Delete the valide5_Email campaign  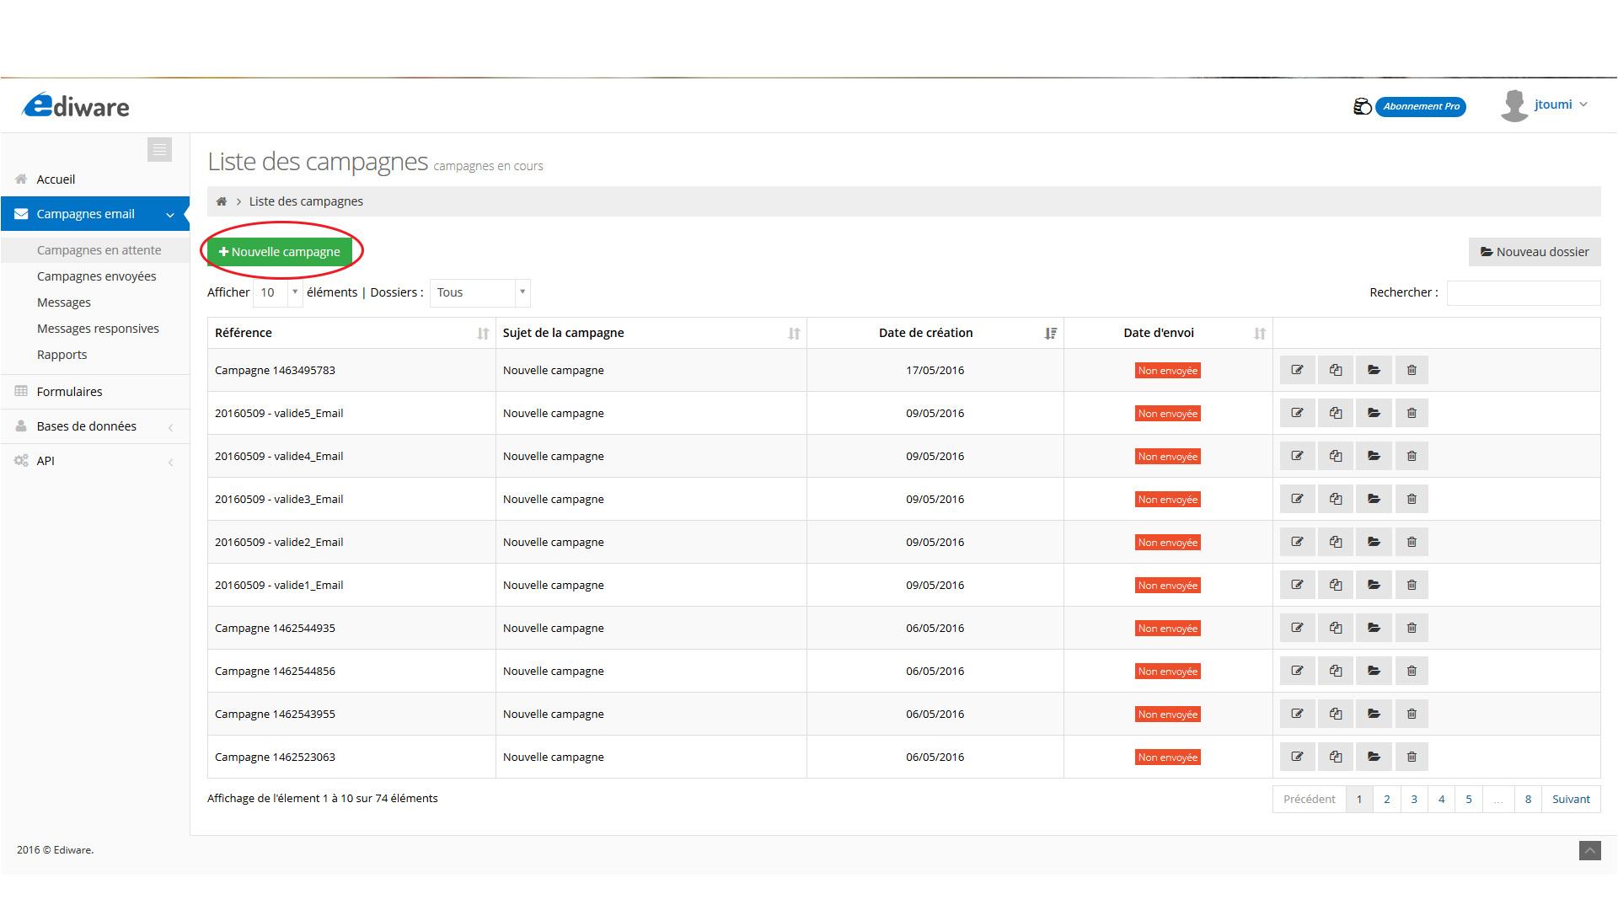[1412, 413]
